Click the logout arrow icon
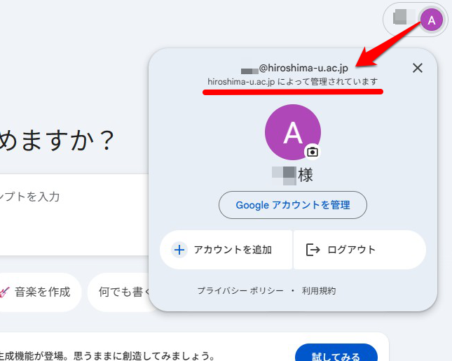452x361 pixels. [313, 250]
